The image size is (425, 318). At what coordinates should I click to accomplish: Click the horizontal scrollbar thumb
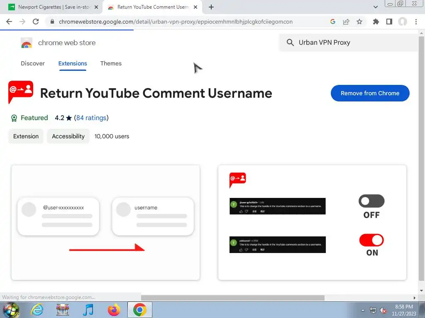tap(232, 298)
